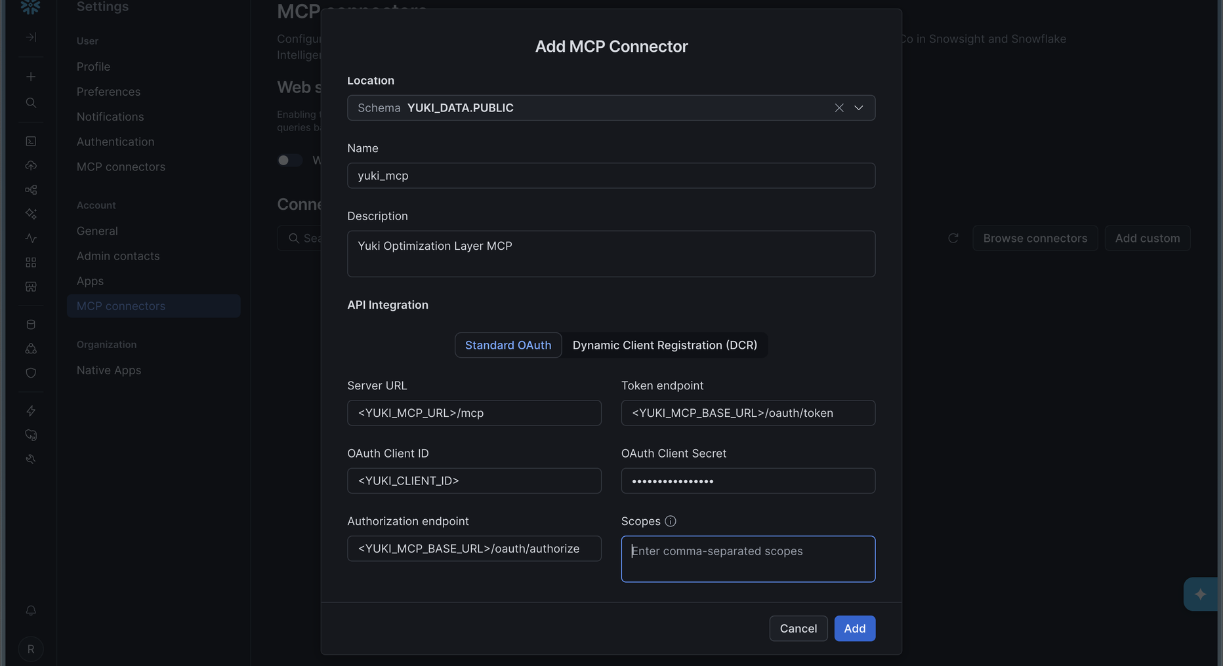Click Browse connectors button

pyautogui.click(x=1035, y=238)
